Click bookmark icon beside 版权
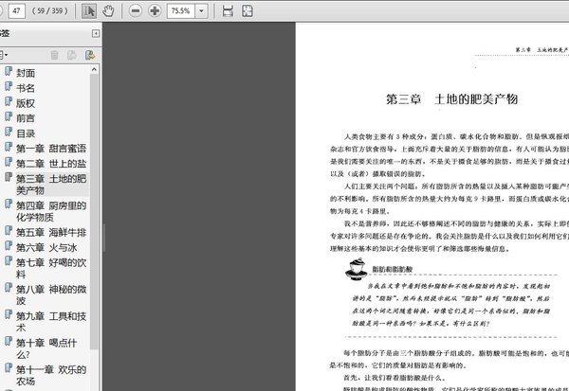This screenshot has height=391, width=569. (8, 101)
